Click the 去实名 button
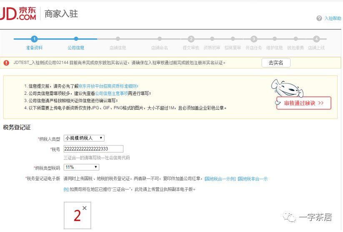The width and height of the screenshot is (343, 232). pos(276,63)
